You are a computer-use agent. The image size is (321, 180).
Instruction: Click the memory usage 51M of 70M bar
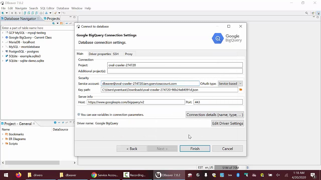[230, 167]
